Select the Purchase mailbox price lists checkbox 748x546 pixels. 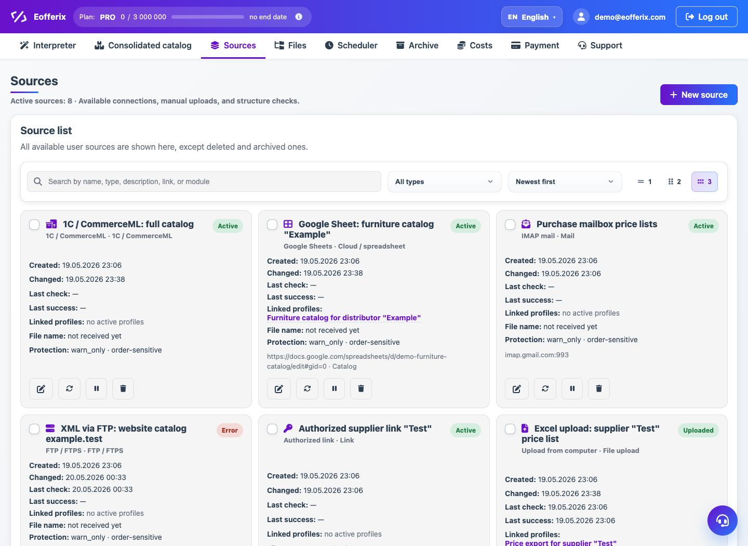(510, 225)
